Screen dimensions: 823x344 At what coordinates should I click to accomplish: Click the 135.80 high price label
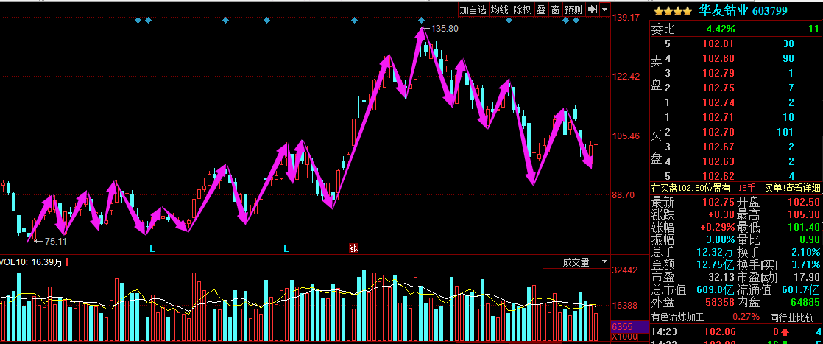click(445, 29)
